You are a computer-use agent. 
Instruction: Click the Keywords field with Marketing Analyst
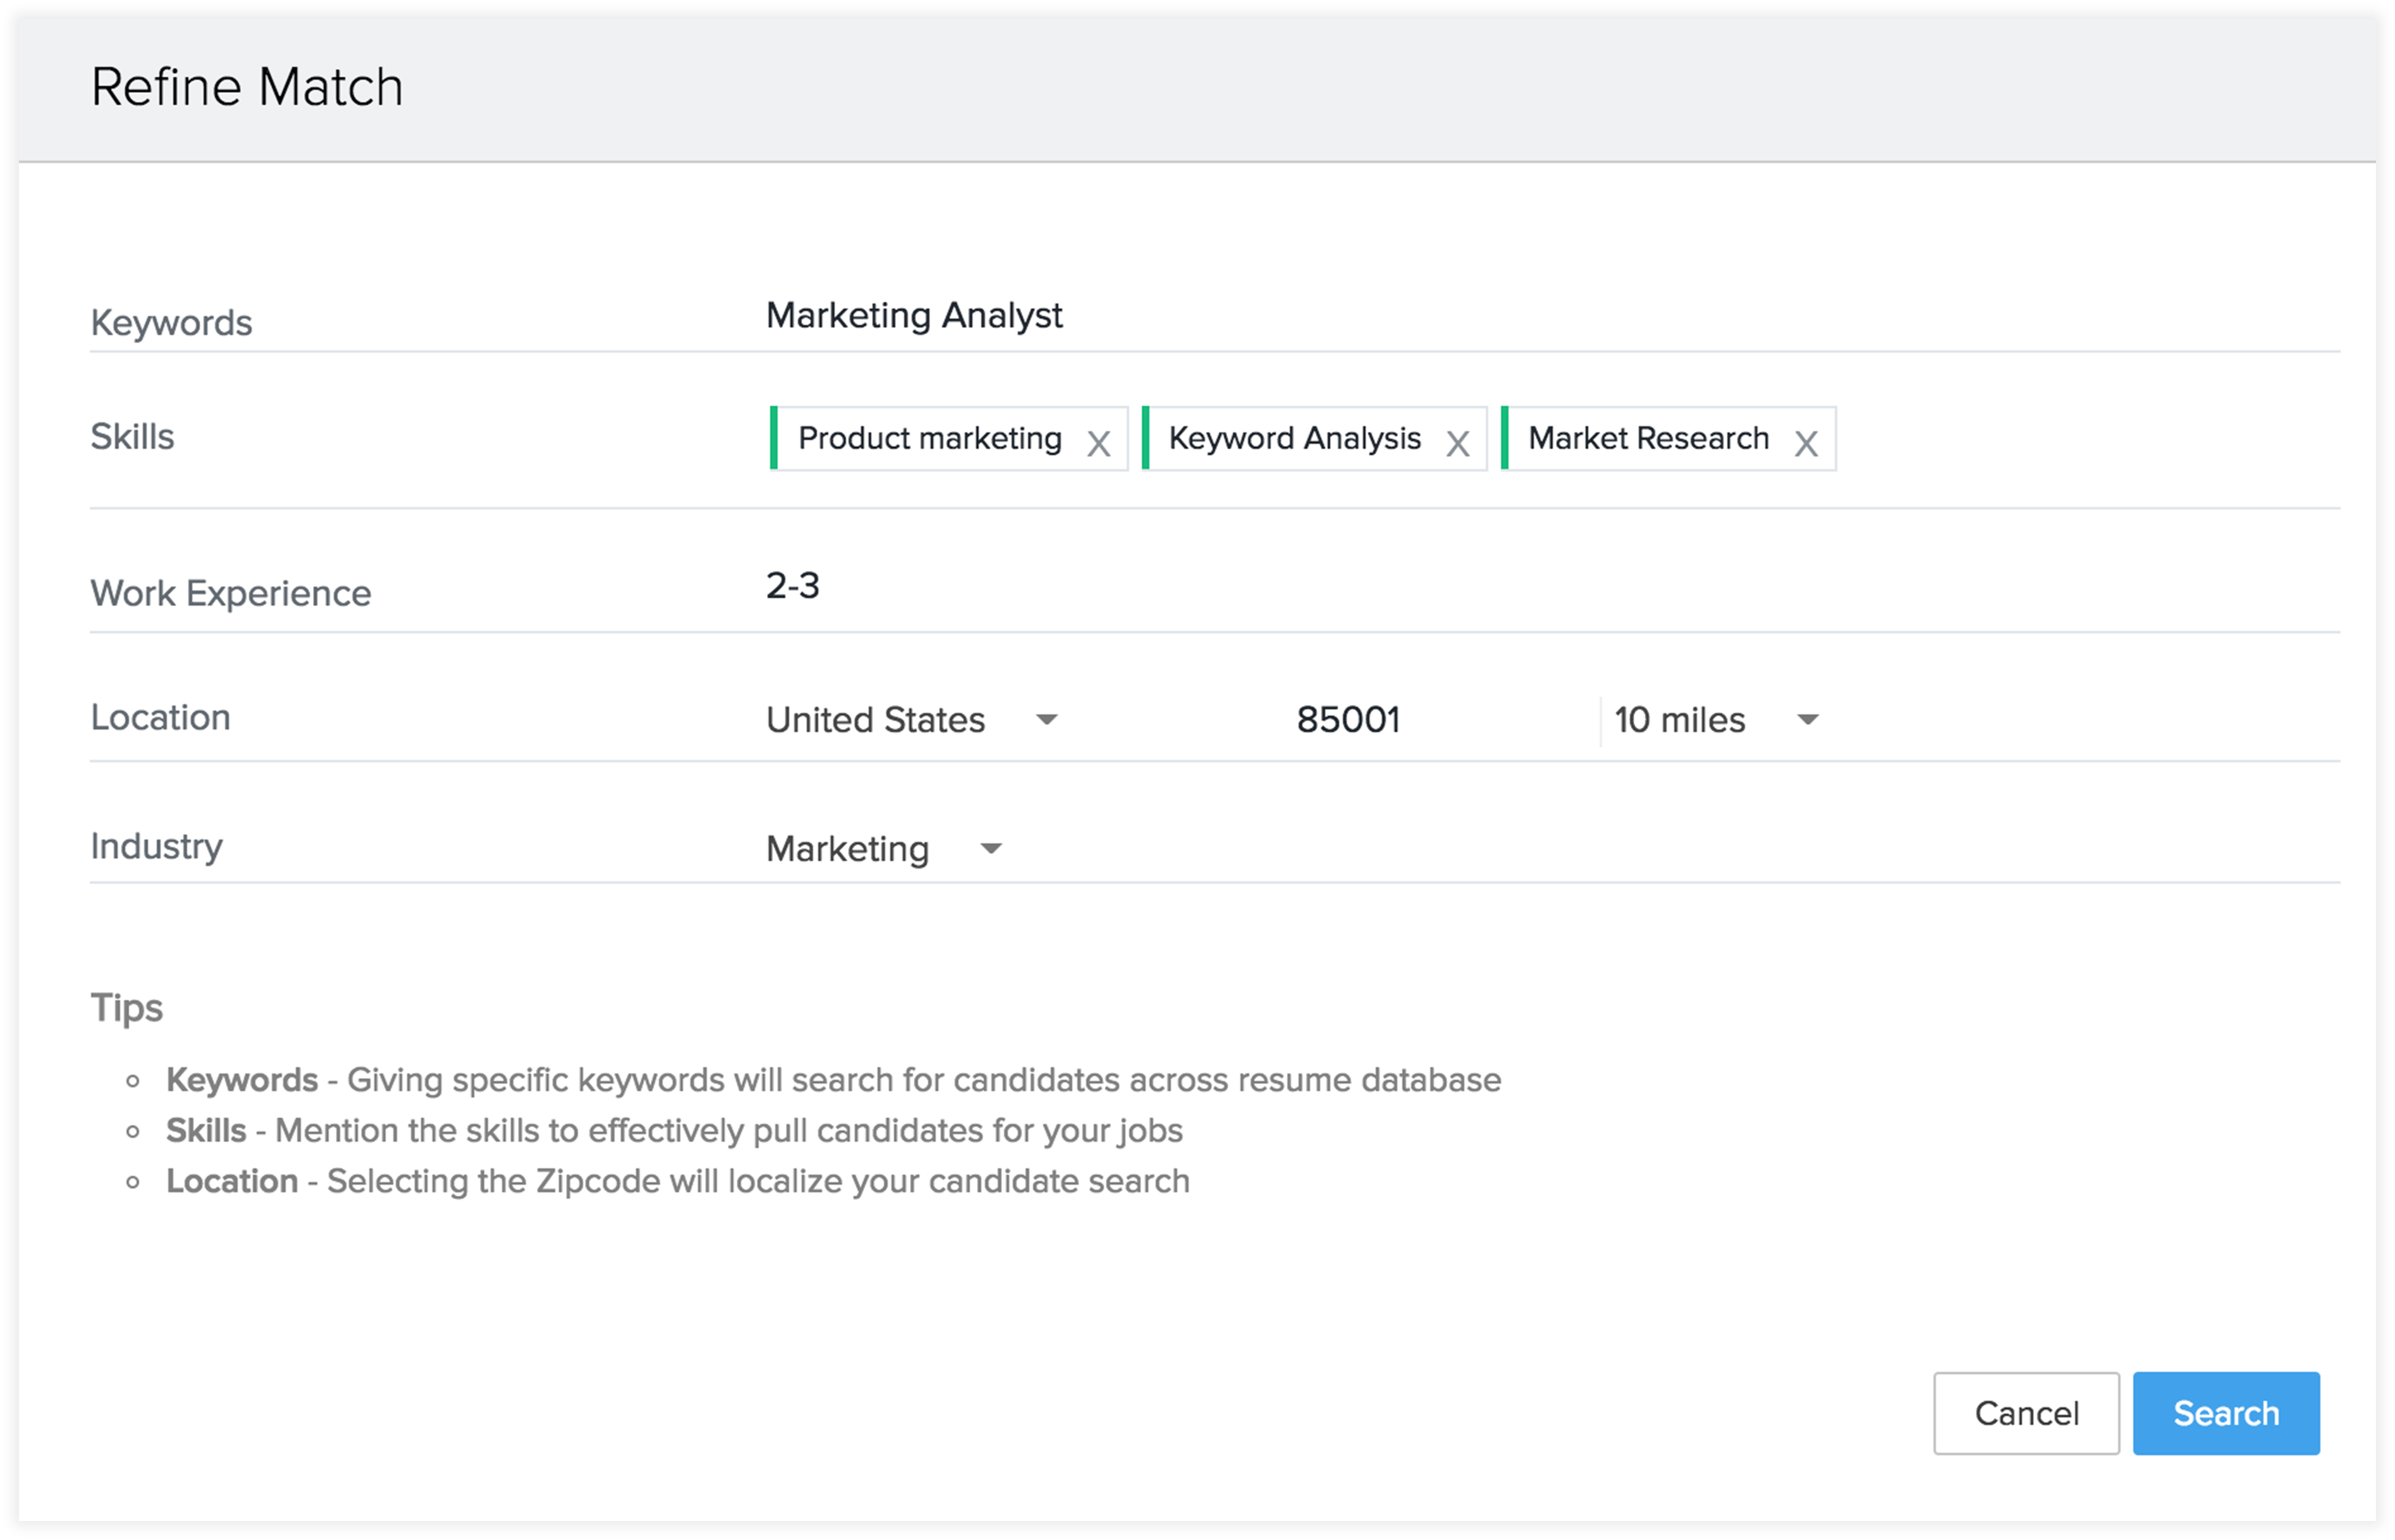(x=913, y=315)
